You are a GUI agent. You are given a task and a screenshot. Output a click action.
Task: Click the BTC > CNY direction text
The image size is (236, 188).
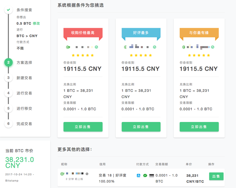coord(27,36)
